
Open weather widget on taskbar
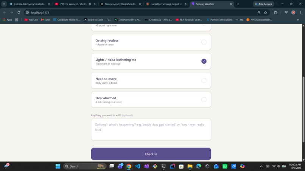tap(7, 166)
